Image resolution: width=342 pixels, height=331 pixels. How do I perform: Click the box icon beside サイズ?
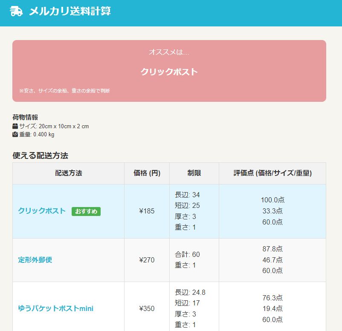coord(15,126)
